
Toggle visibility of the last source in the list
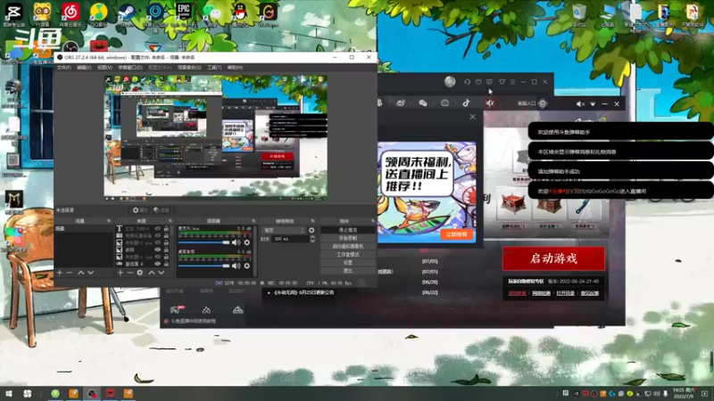coord(158,264)
